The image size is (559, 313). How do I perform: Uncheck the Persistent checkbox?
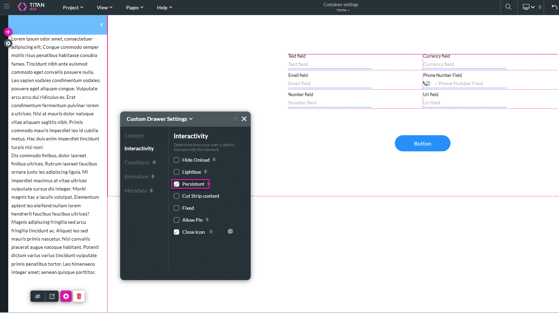(176, 184)
